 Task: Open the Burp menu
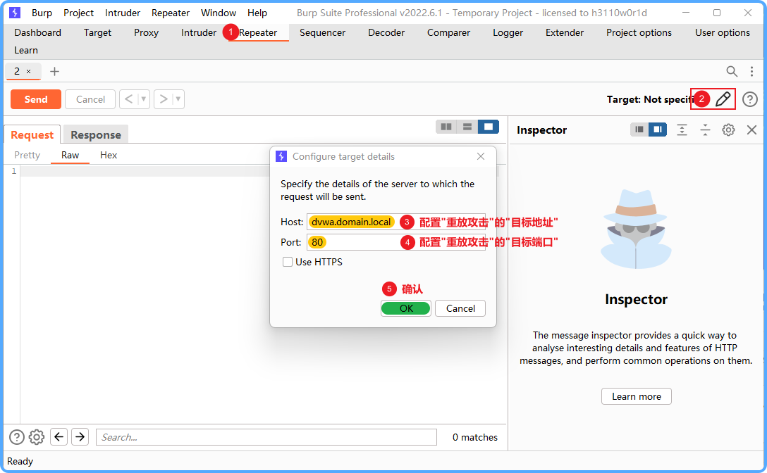[42, 13]
